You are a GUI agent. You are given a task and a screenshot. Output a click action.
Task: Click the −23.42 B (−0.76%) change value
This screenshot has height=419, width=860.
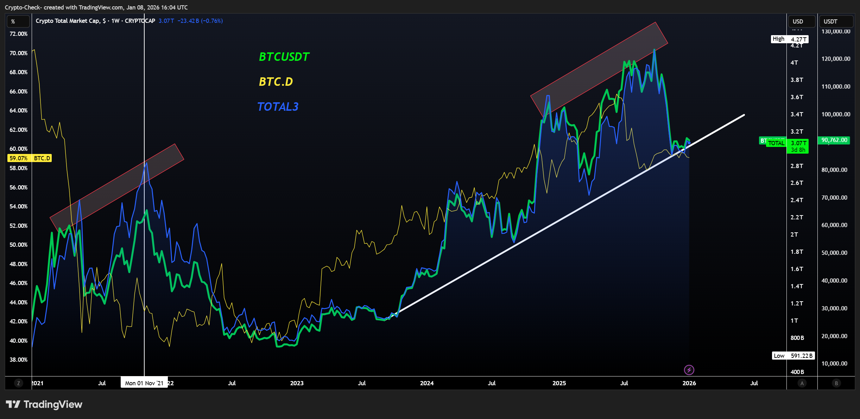[x=200, y=21]
